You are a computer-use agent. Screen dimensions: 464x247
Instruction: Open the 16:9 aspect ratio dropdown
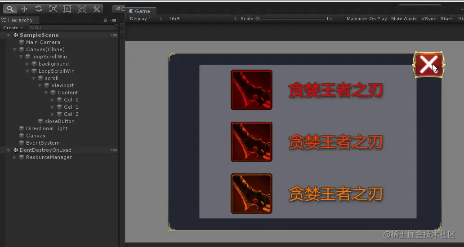[203, 18]
